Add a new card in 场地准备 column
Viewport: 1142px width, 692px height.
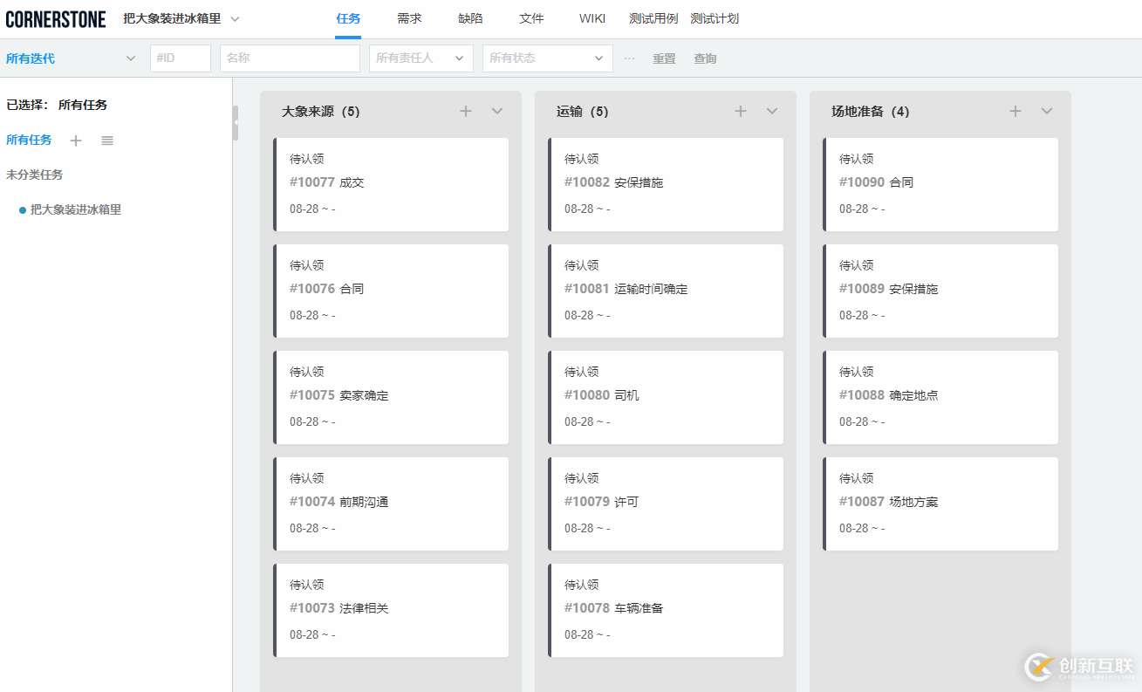point(1015,111)
